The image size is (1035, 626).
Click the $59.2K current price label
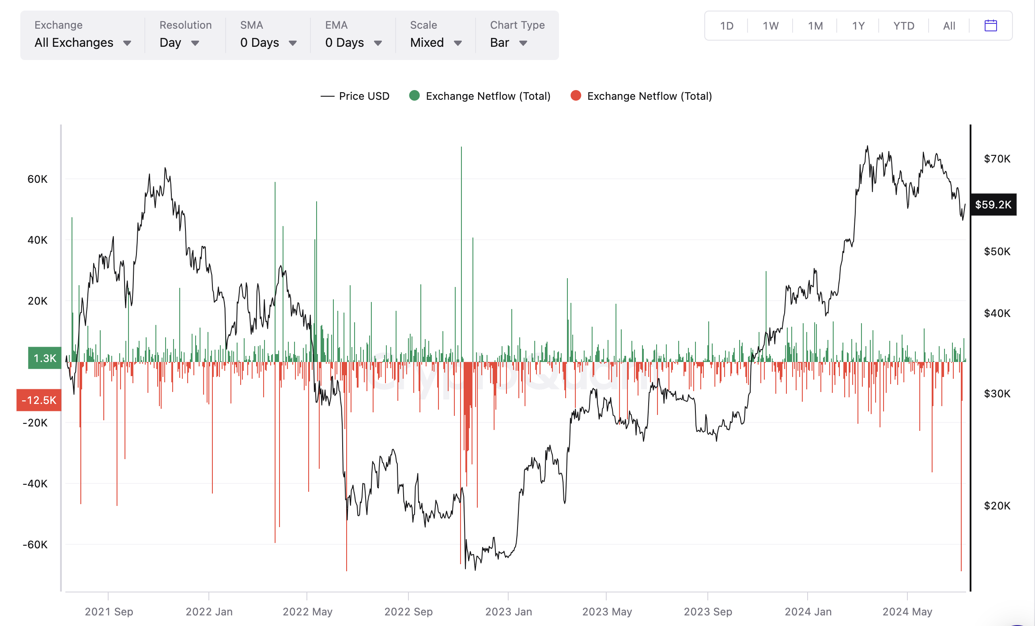pyautogui.click(x=993, y=204)
